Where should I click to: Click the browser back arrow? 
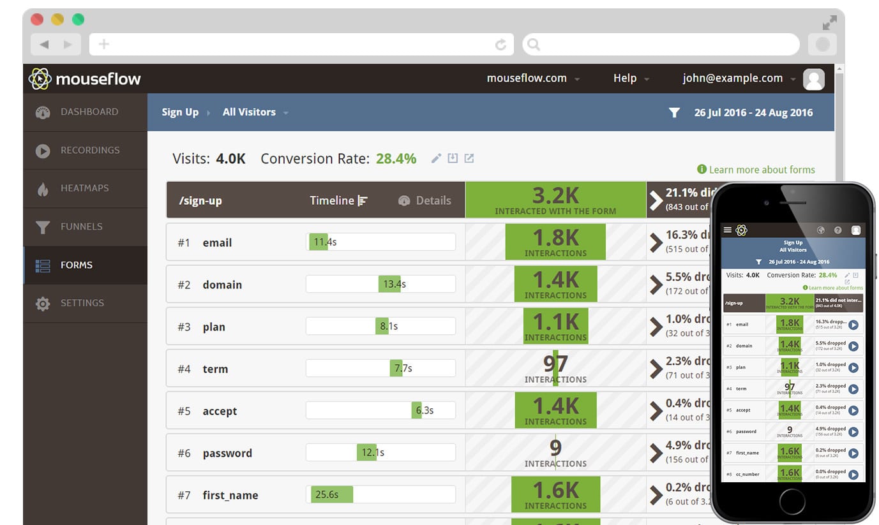coord(43,44)
